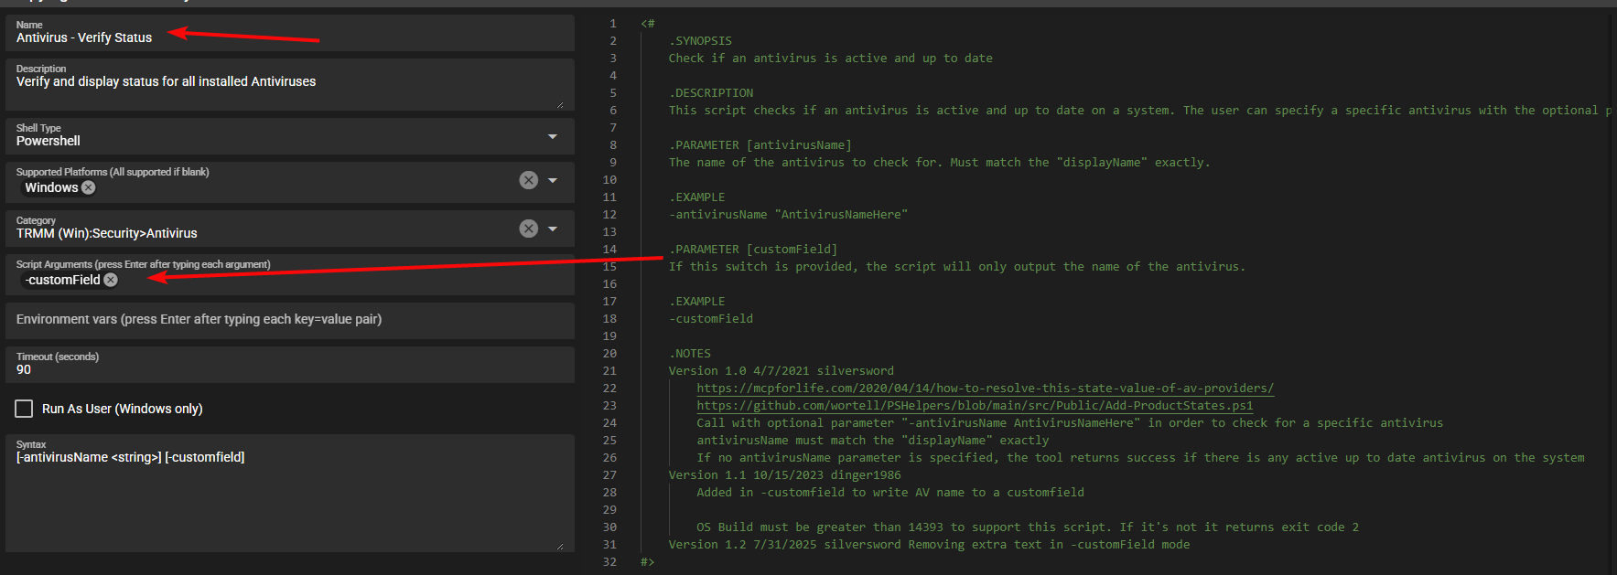Click the .NOTES line in editor
The height and width of the screenshot is (575, 1617).
pyautogui.click(x=689, y=353)
